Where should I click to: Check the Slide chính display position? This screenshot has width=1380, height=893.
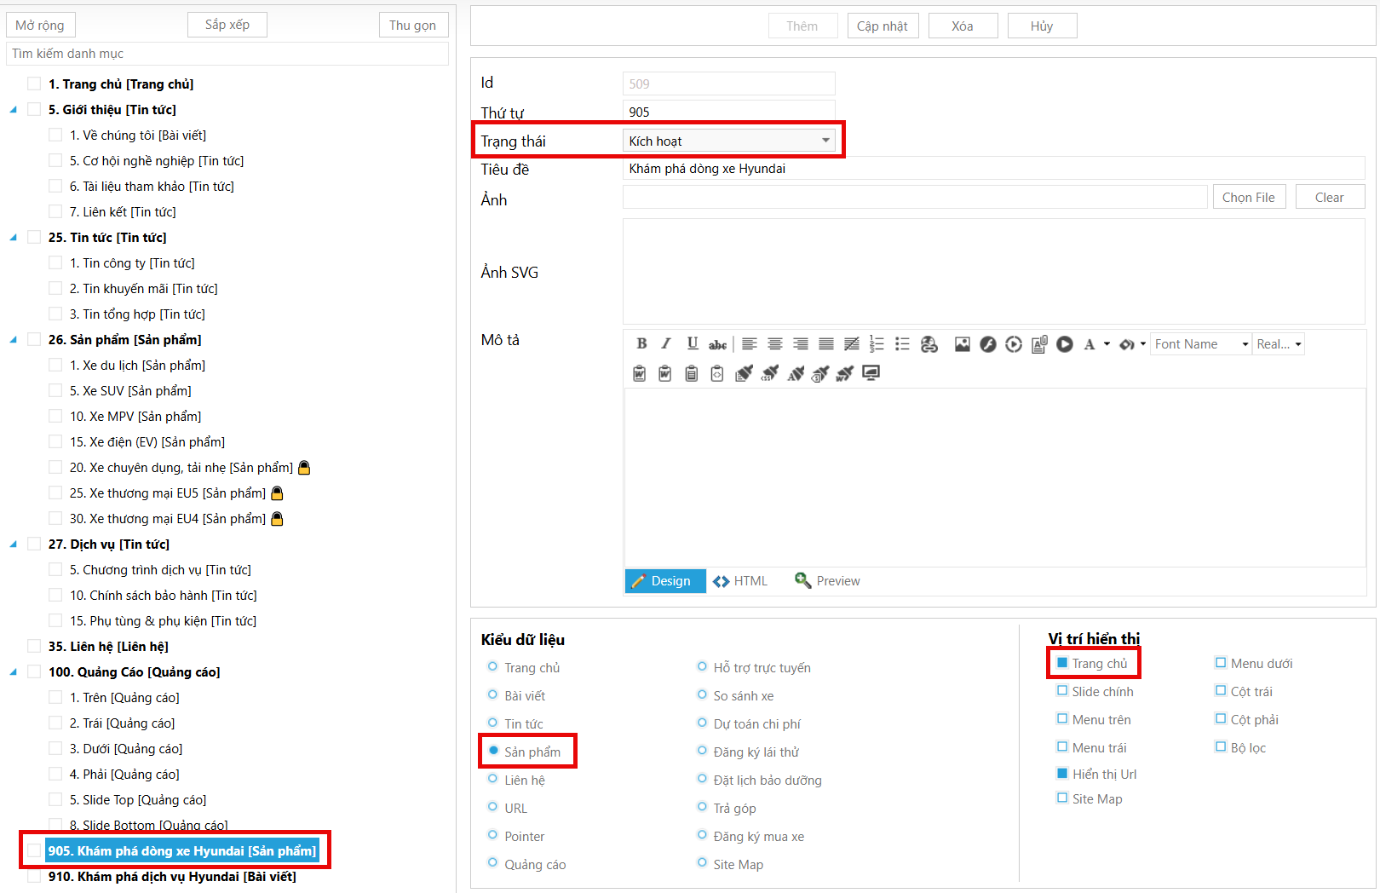[x=1062, y=691]
